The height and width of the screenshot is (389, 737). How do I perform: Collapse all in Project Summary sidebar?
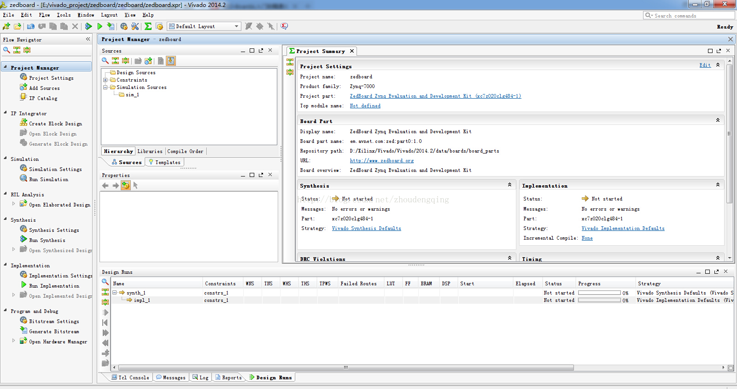(290, 62)
